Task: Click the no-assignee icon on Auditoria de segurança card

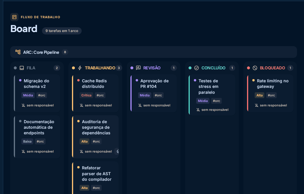Action: [x=81, y=151]
